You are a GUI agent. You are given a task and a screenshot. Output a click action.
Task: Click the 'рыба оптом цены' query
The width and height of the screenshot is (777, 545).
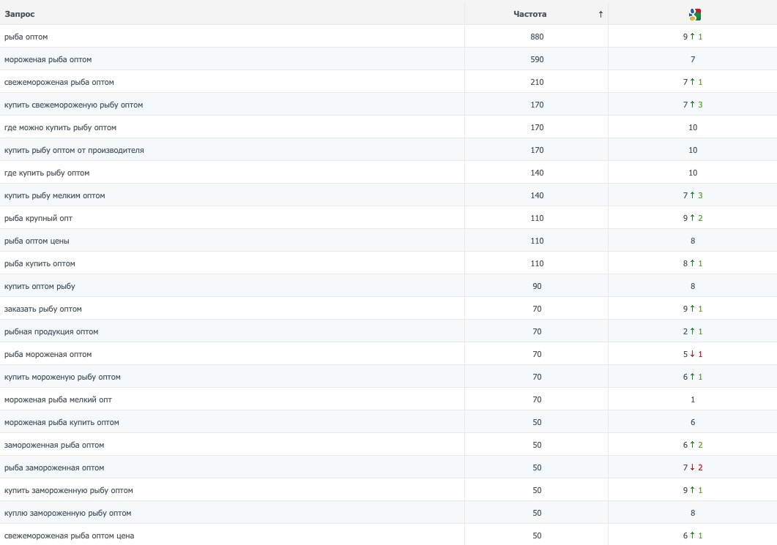click(x=37, y=241)
